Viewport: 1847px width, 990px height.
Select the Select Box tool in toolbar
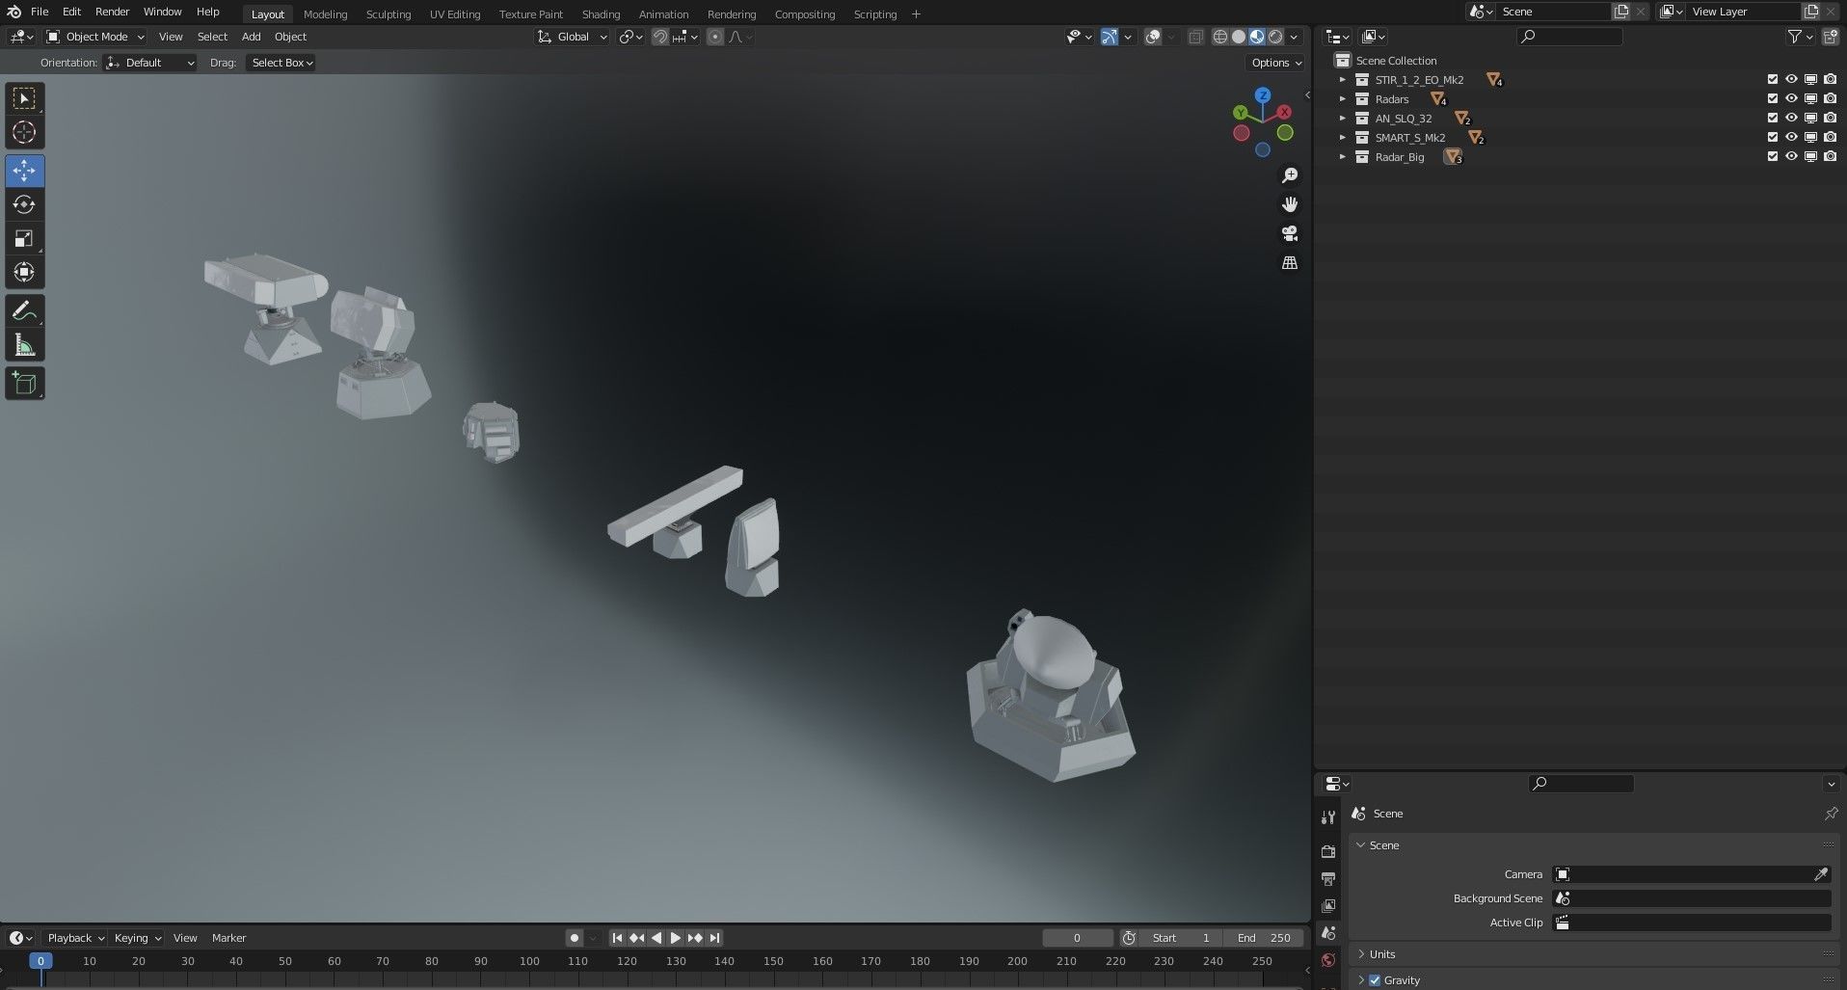click(x=25, y=98)
